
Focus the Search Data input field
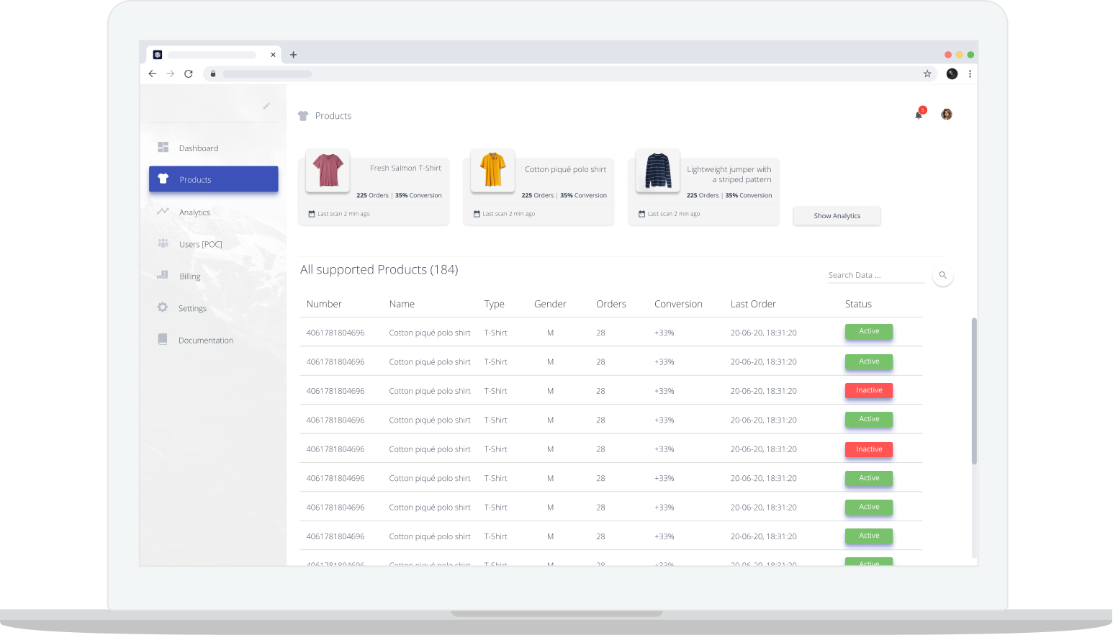[875, 276]
